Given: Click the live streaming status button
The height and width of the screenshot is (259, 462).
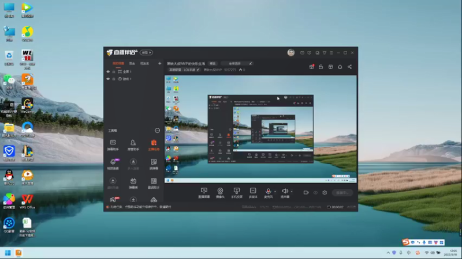Looking at the screenshot, I should 342,193.
